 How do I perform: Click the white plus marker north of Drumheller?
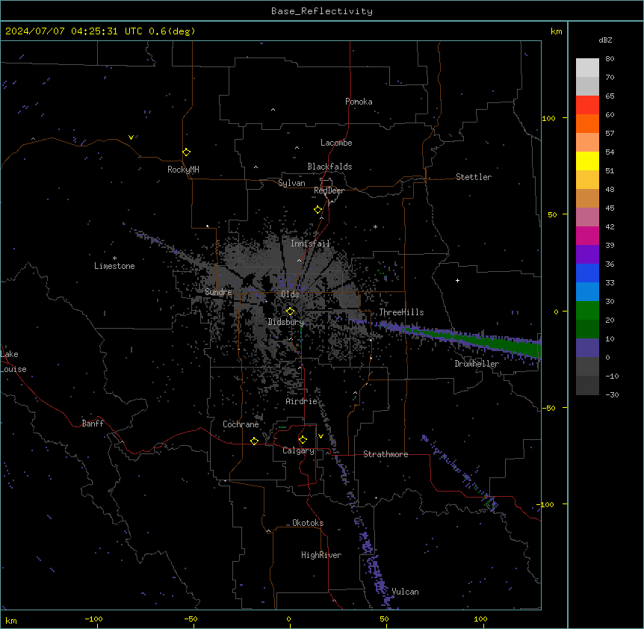pyautogui.click(x=457, y=280)
